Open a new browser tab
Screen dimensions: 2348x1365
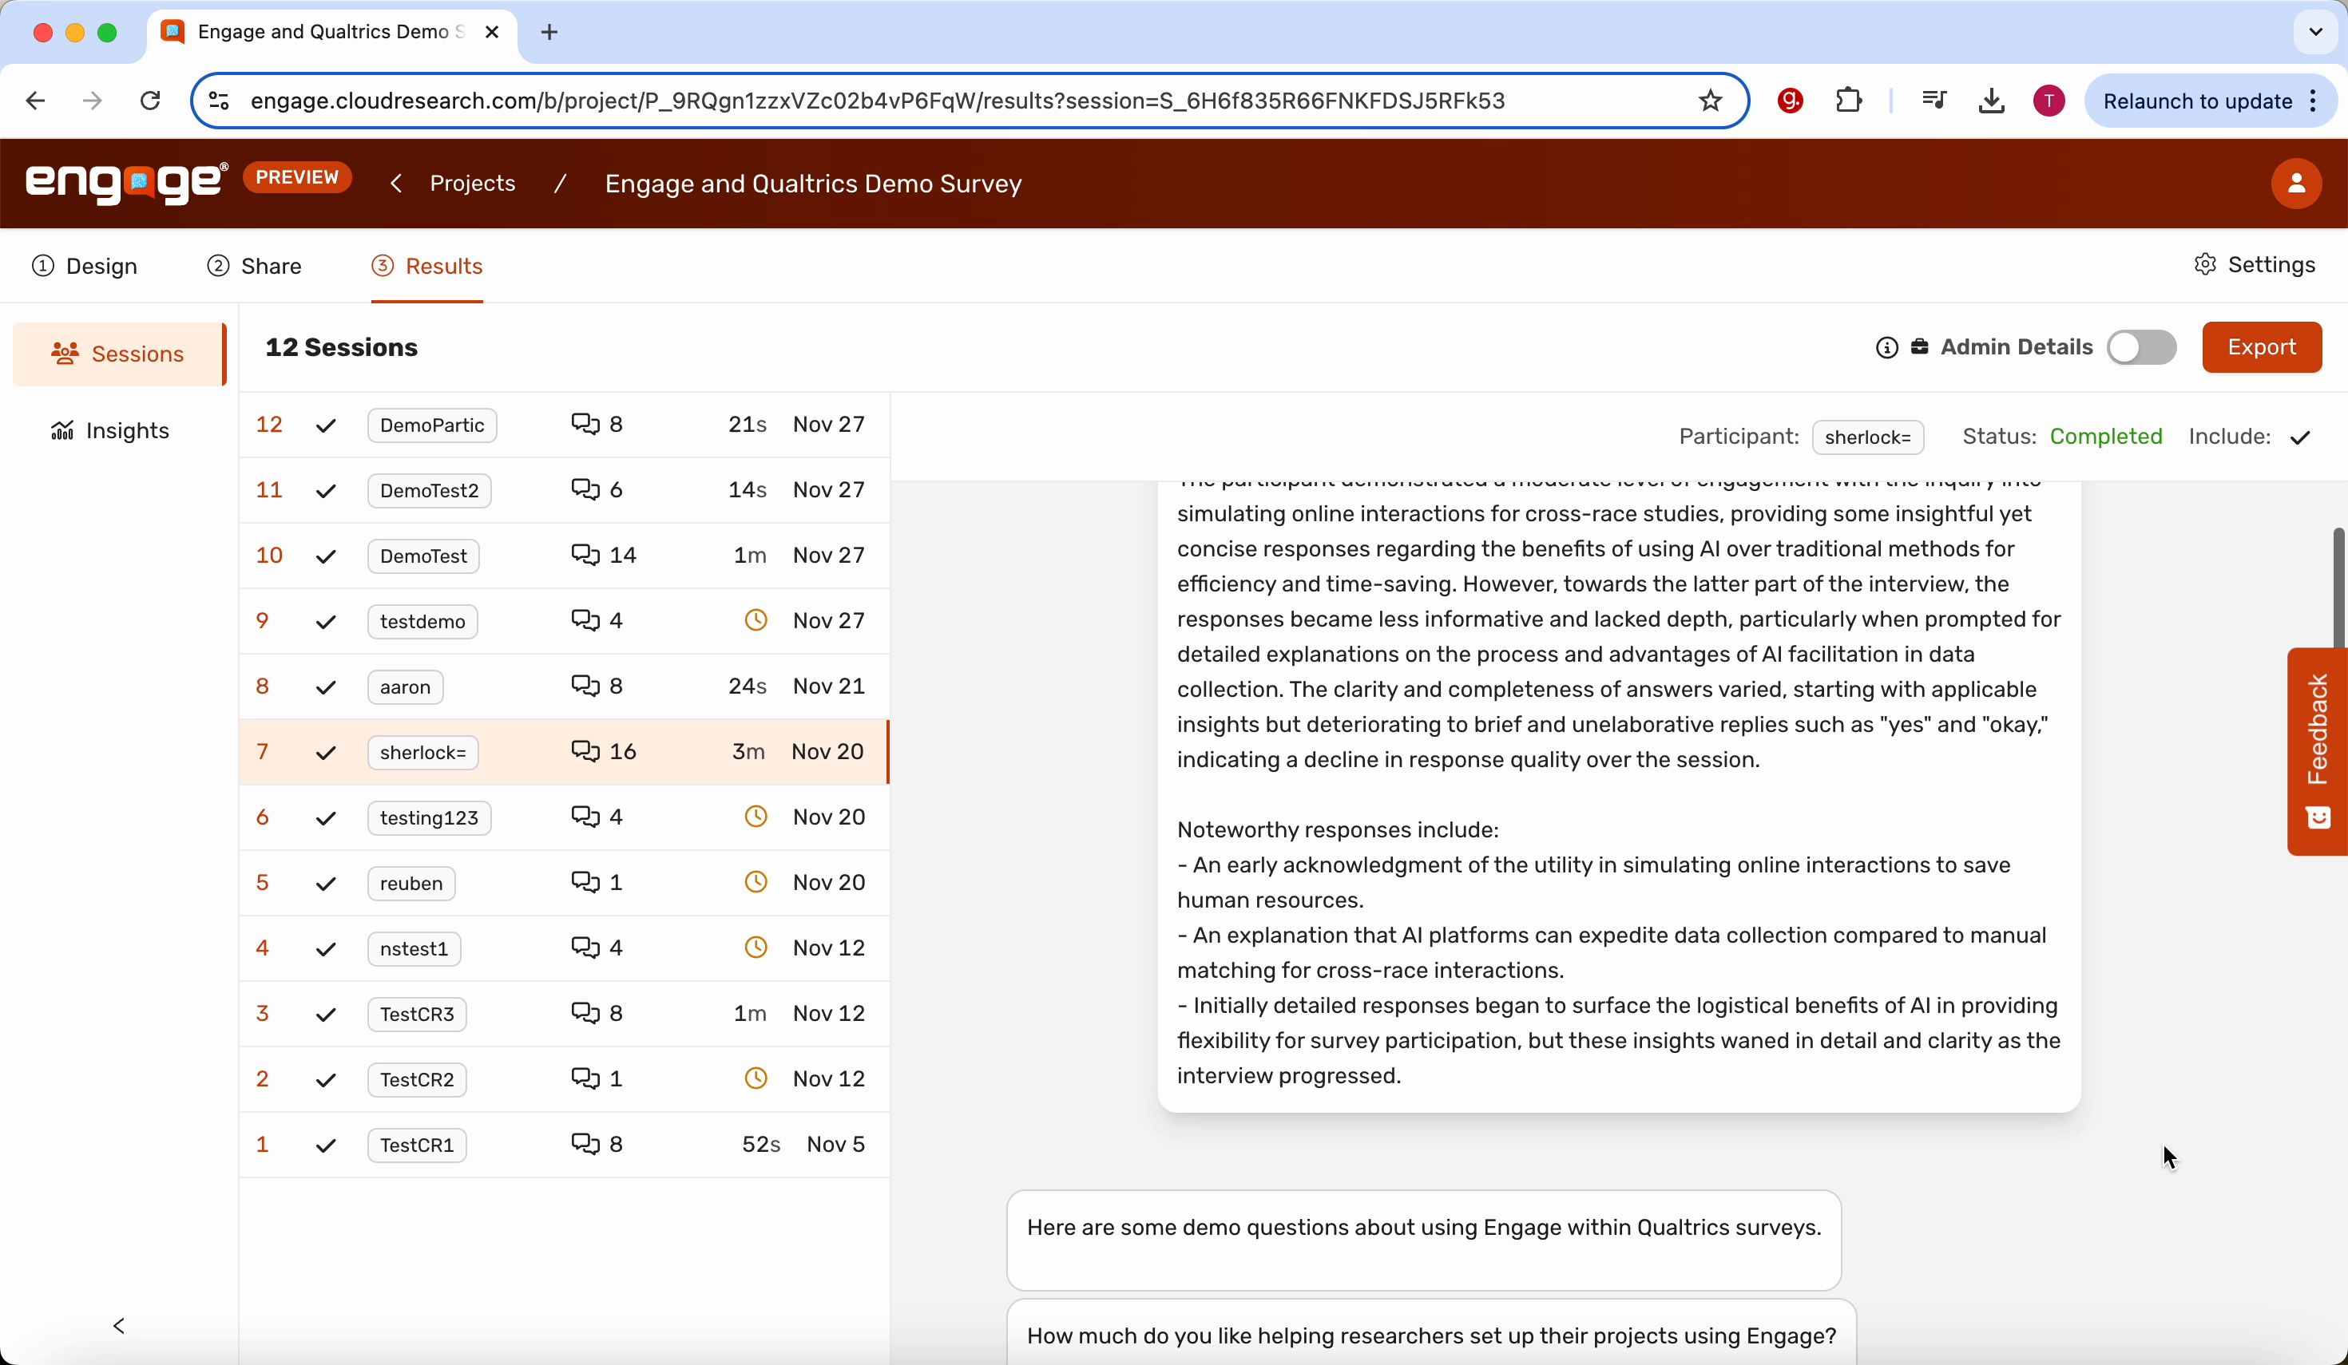pos(549,33)
